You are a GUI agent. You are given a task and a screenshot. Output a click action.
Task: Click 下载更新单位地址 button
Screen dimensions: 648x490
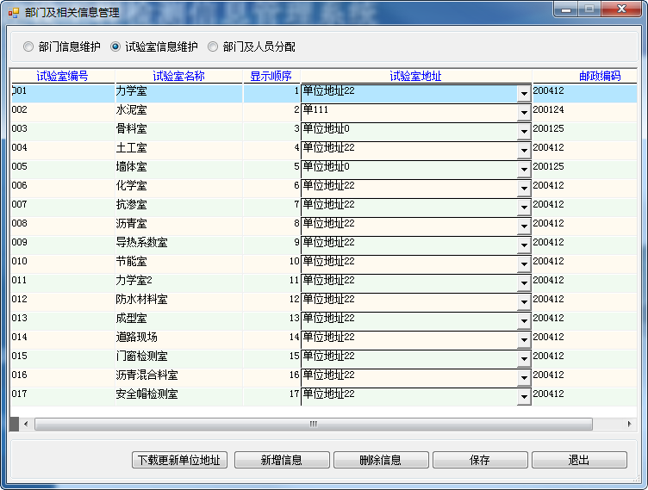tap(180, 460)
